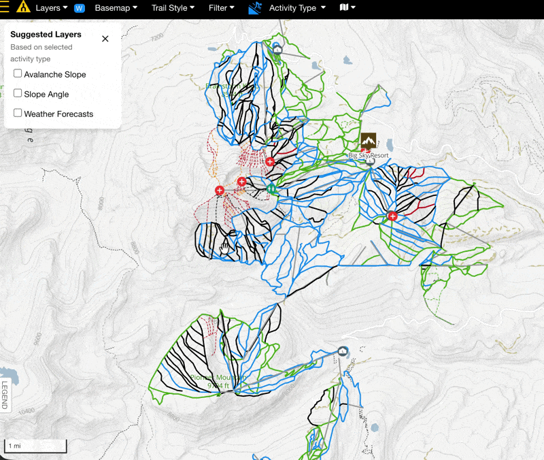Select the Big Sky Resort label
Viewport: 544px width, 460px height.
369,155
